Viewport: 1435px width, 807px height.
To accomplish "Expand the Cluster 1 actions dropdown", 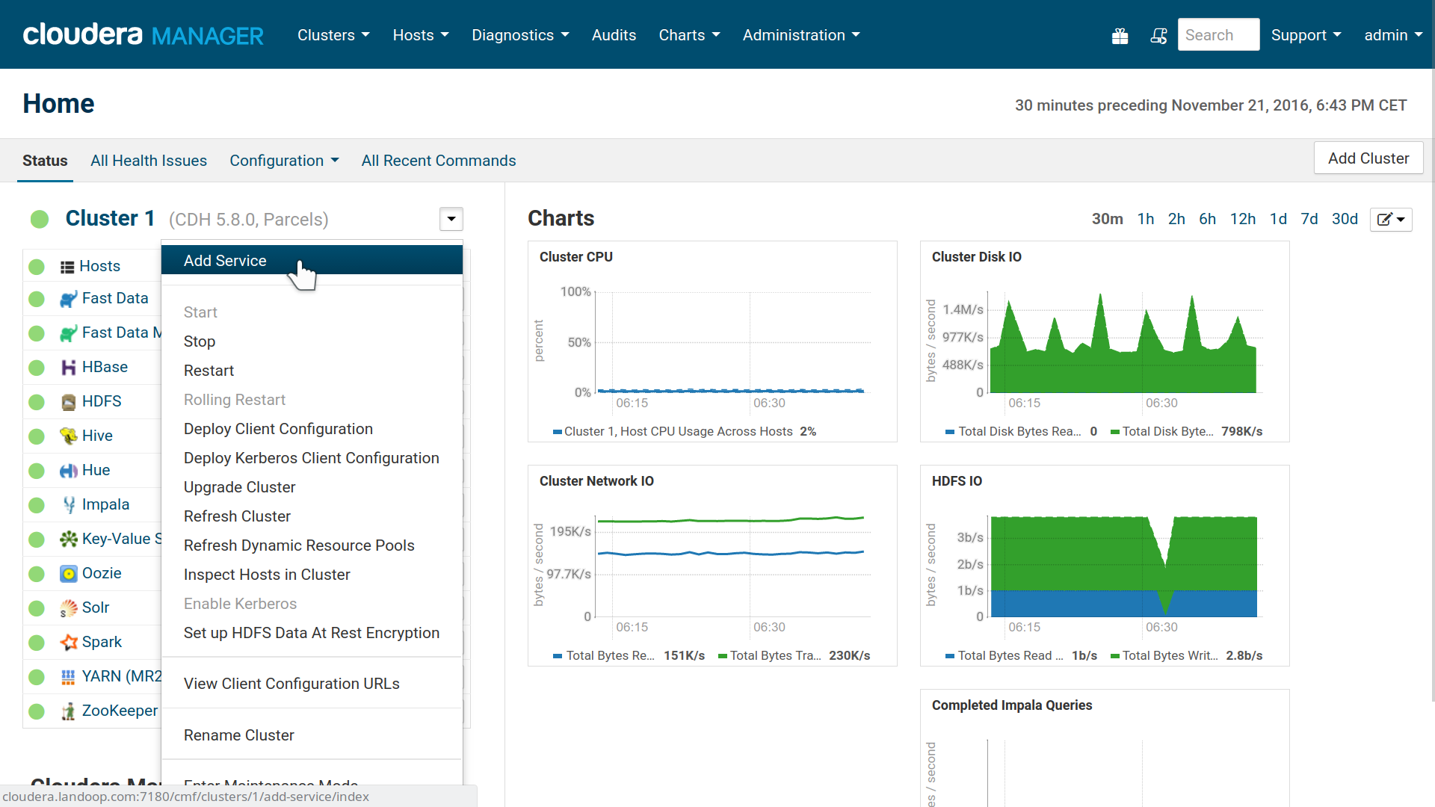I will click(451, 219).
